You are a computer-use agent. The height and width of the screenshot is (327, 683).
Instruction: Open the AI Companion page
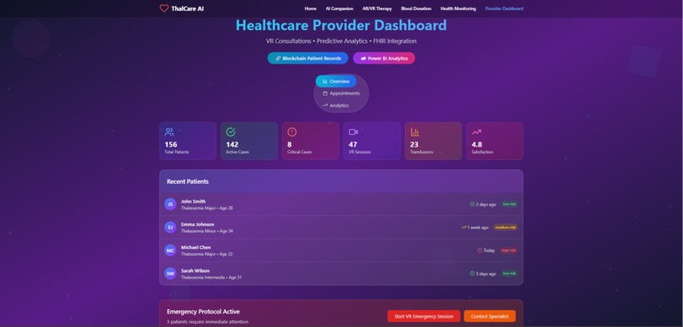[x=339, y=8]
